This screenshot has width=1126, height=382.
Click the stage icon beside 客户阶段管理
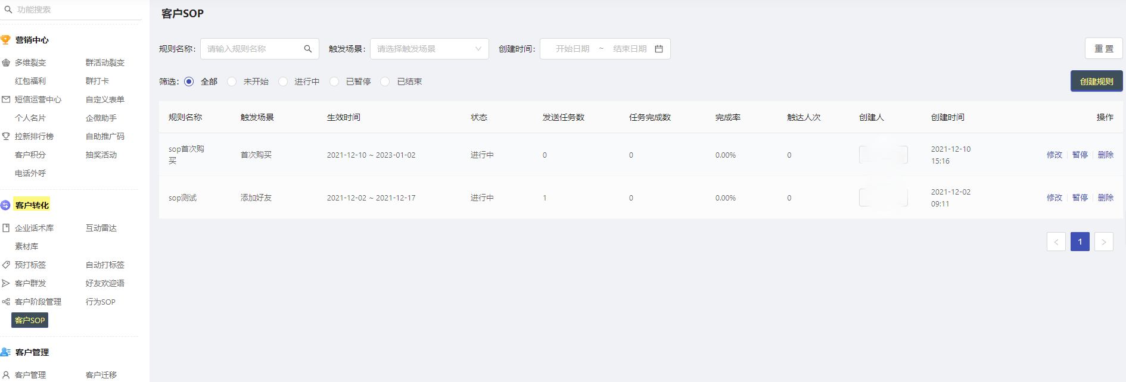6,302
